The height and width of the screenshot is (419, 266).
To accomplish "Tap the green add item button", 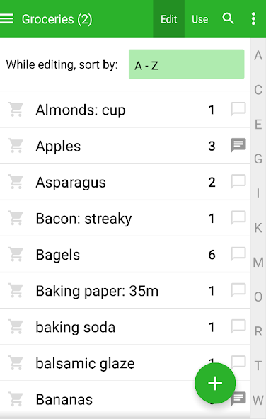I will 215,383.
